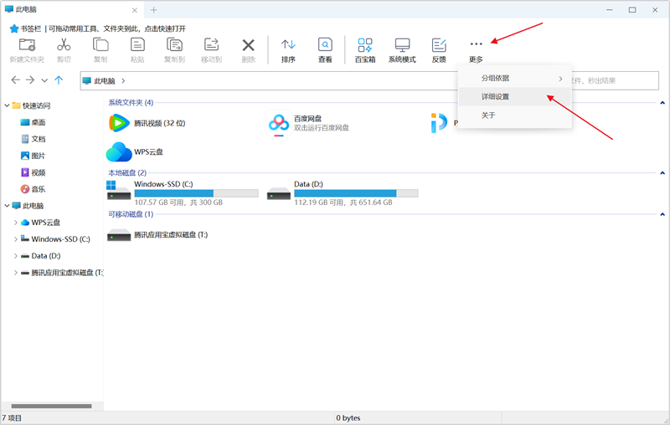Open the 排序 sort tool

(288, 46)
